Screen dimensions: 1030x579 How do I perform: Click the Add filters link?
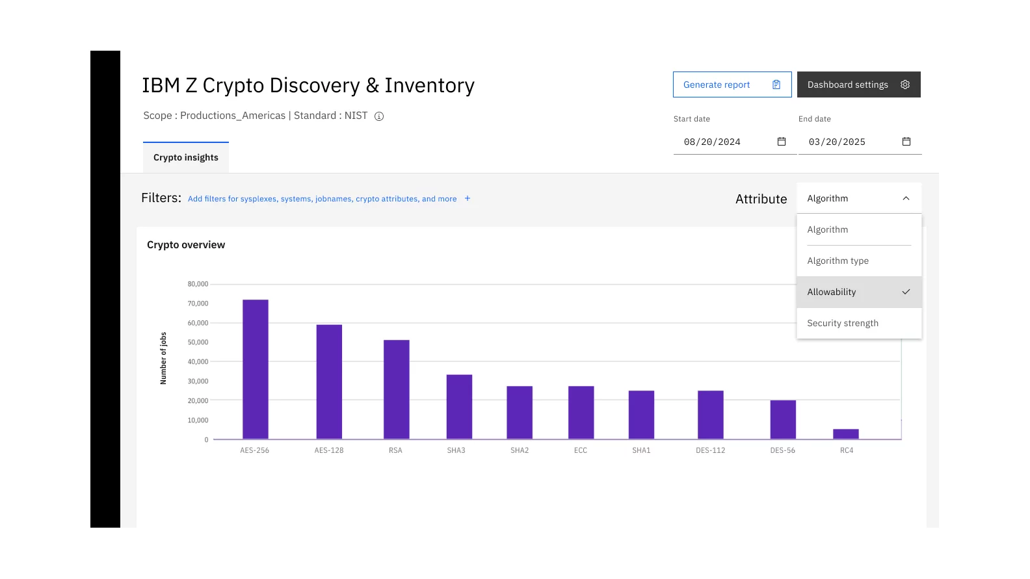click(x=322, y=199)
